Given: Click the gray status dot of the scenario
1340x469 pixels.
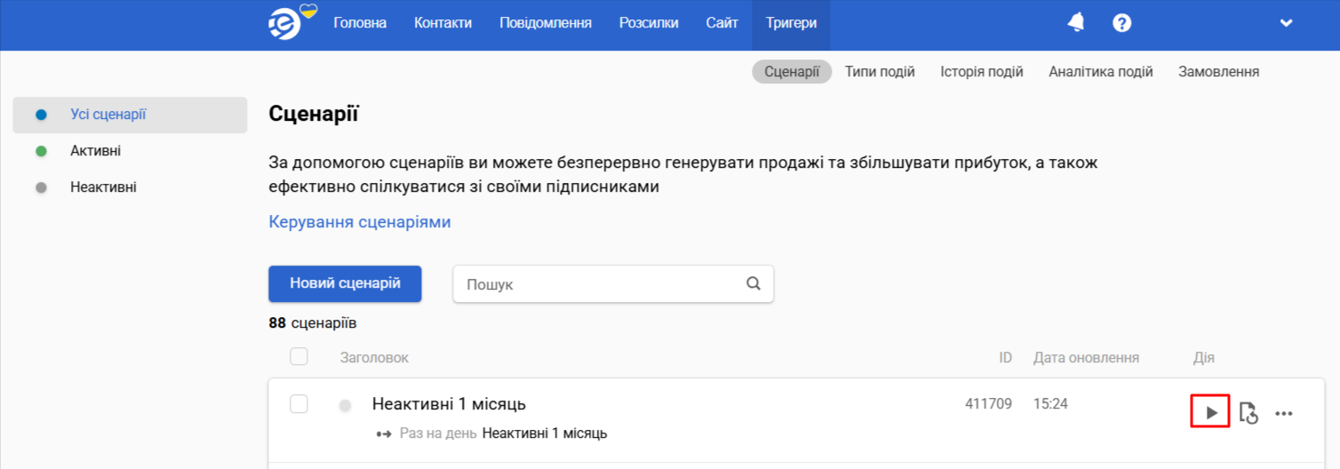Looking at the screenshot, I should coord(346,406).
